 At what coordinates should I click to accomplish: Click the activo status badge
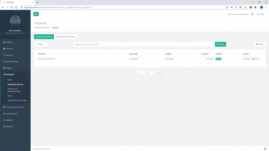click(218, 59)
